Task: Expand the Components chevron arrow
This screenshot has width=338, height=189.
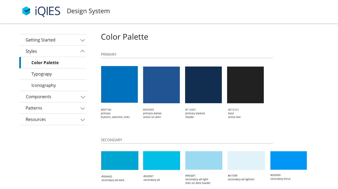Action: (x=83, y=97)
